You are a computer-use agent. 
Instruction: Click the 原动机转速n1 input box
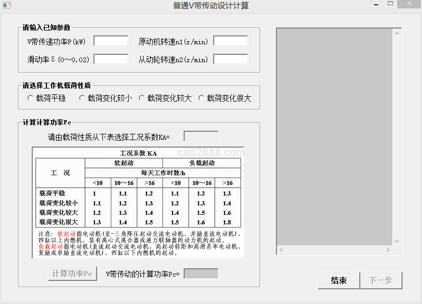(x=231, y=41)
